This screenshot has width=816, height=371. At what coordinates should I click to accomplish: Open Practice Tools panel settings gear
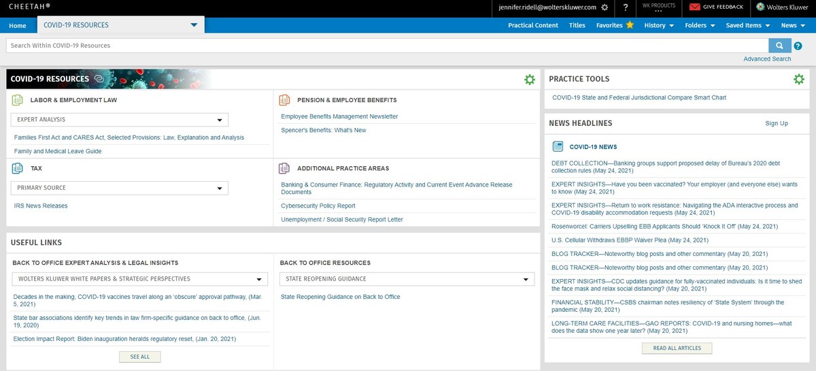(x=799, y=80)
